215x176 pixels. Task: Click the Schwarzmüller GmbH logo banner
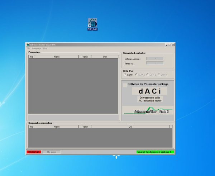[x=148, y=110]
